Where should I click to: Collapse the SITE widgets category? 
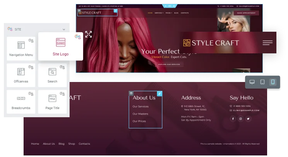tap(64, 29)
